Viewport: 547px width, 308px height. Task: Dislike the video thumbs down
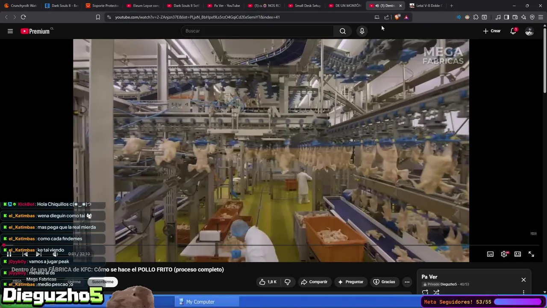pos(288,282)
